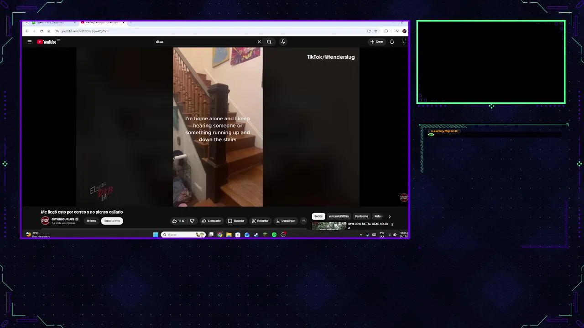584x328 pixels.
Task: Select the Fantasma filter chip
Action: [362, 216]
